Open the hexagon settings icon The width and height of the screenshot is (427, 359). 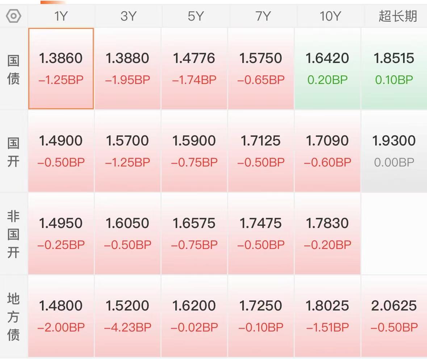coord(13,16)
